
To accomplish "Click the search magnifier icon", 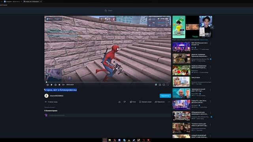I will [106, 11].
